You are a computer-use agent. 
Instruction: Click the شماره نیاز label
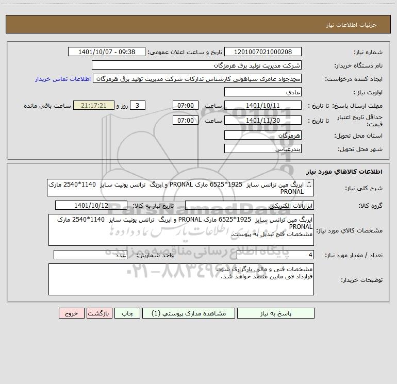coord(368,52)
